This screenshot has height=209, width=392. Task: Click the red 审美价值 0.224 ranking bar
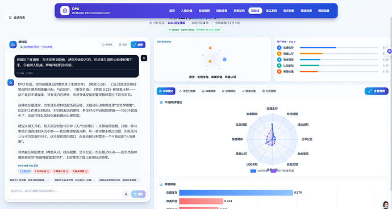[201, 201]
